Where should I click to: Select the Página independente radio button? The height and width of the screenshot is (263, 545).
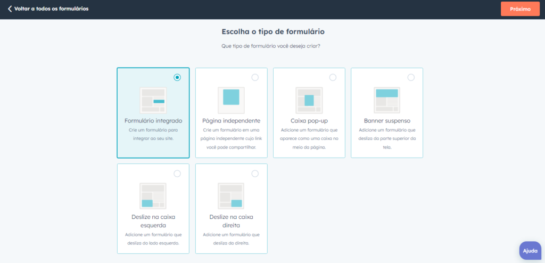[x=255, y=77]
